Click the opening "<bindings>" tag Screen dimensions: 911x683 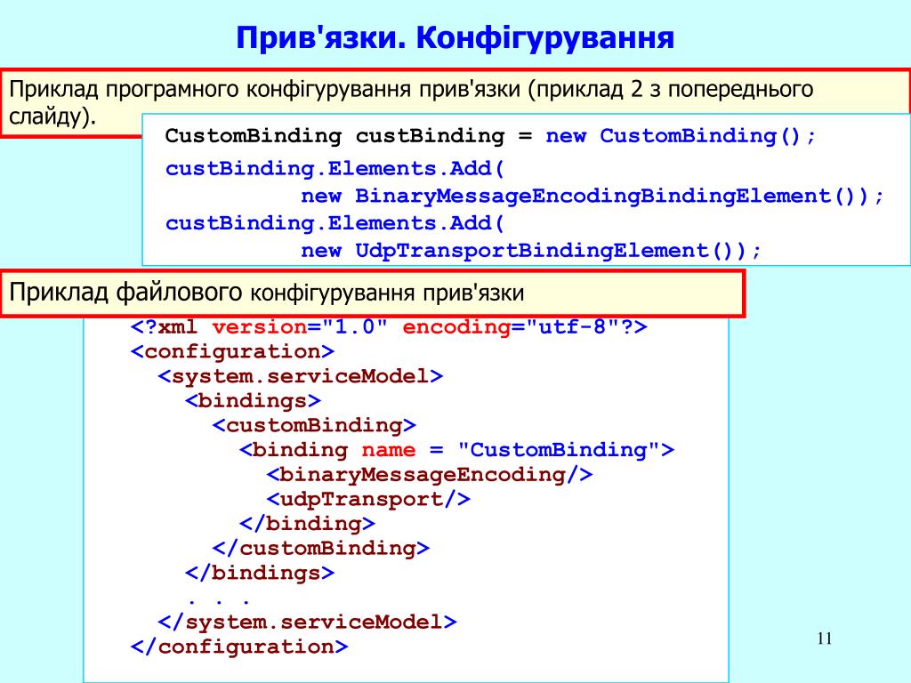pos(253,401)
